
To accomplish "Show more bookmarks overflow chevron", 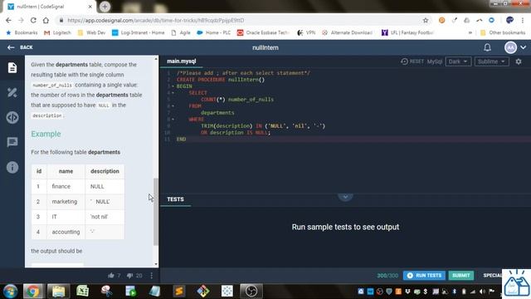I will pyautogui.click(x=470, y=32).
